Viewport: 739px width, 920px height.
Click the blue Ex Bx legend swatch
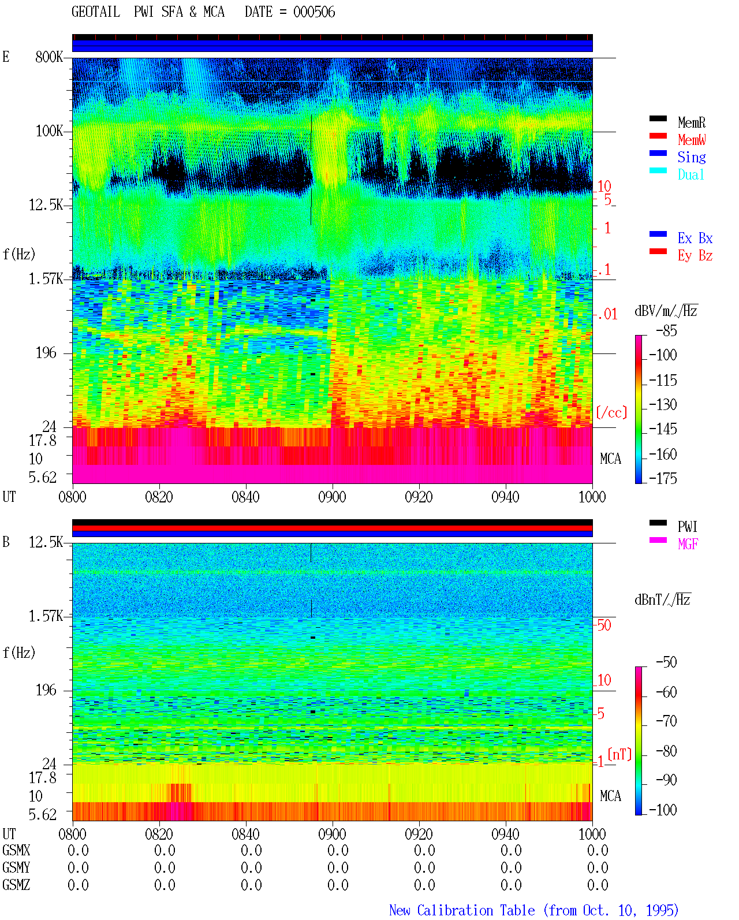tap(658, 234)
